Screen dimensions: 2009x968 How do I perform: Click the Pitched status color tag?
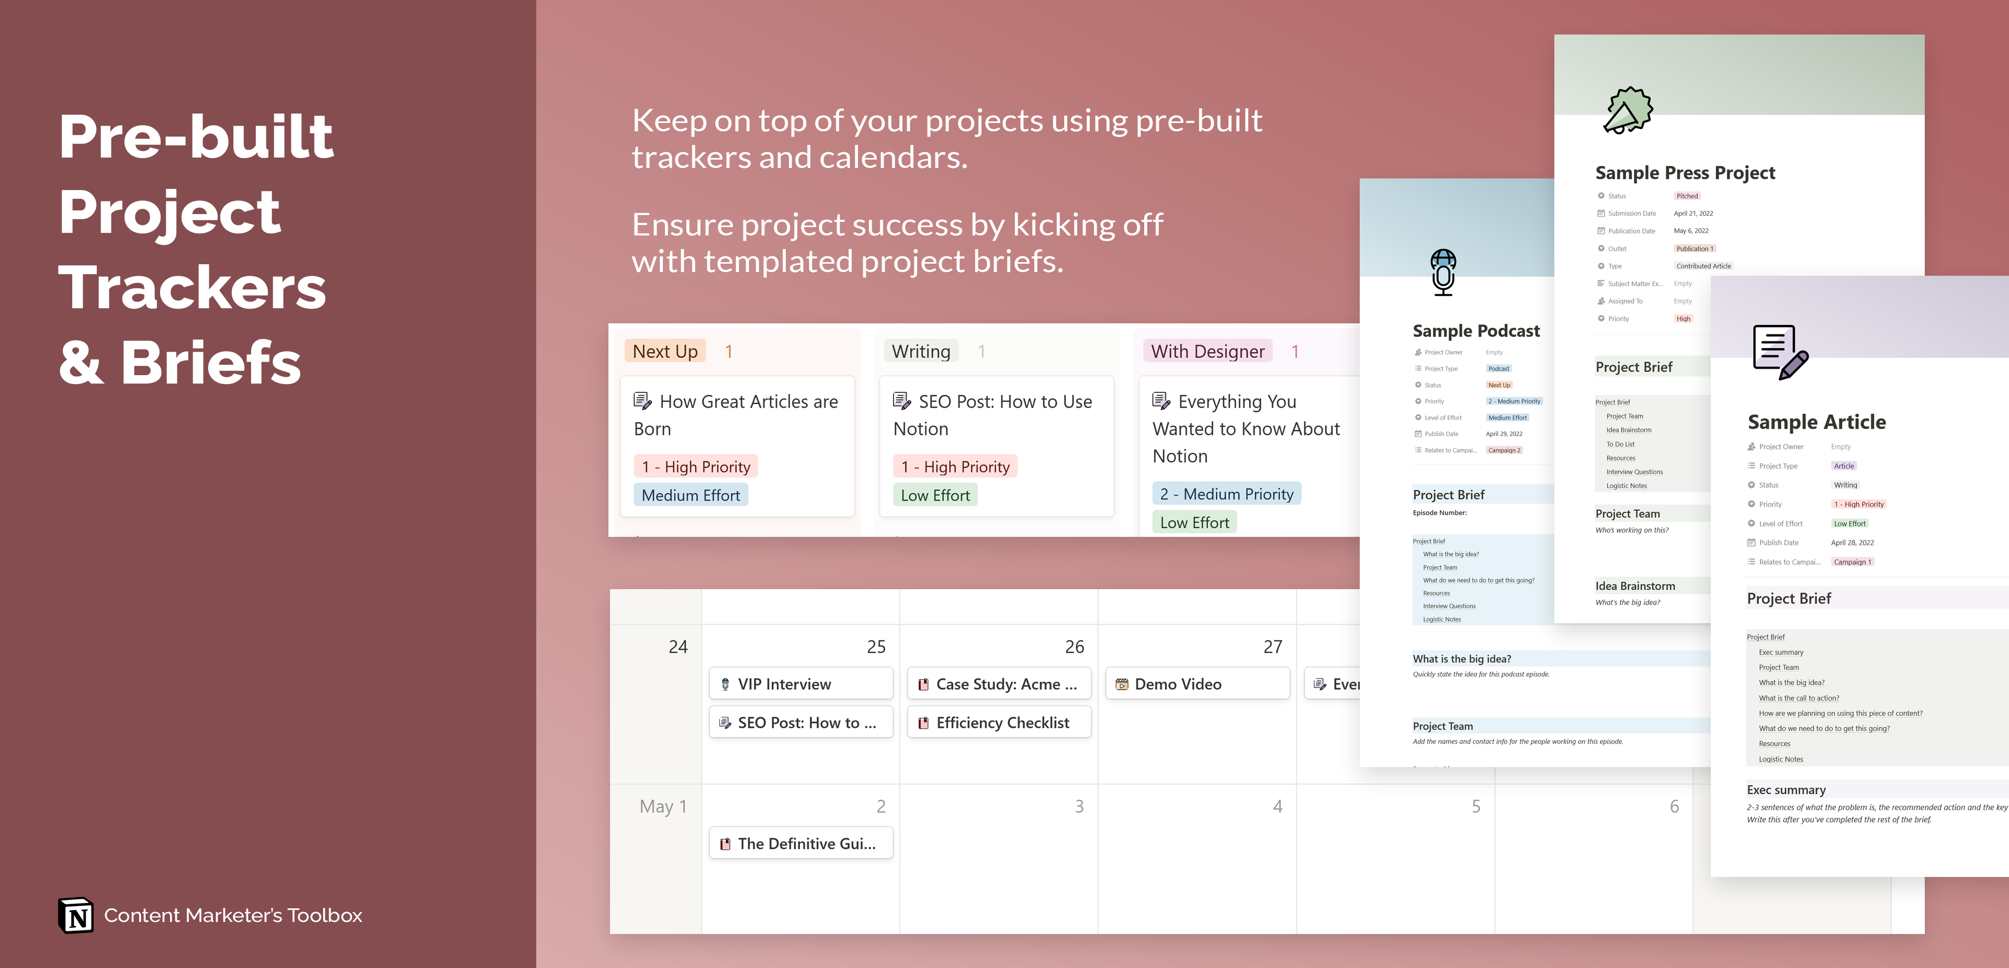(x=1688, y=196)
